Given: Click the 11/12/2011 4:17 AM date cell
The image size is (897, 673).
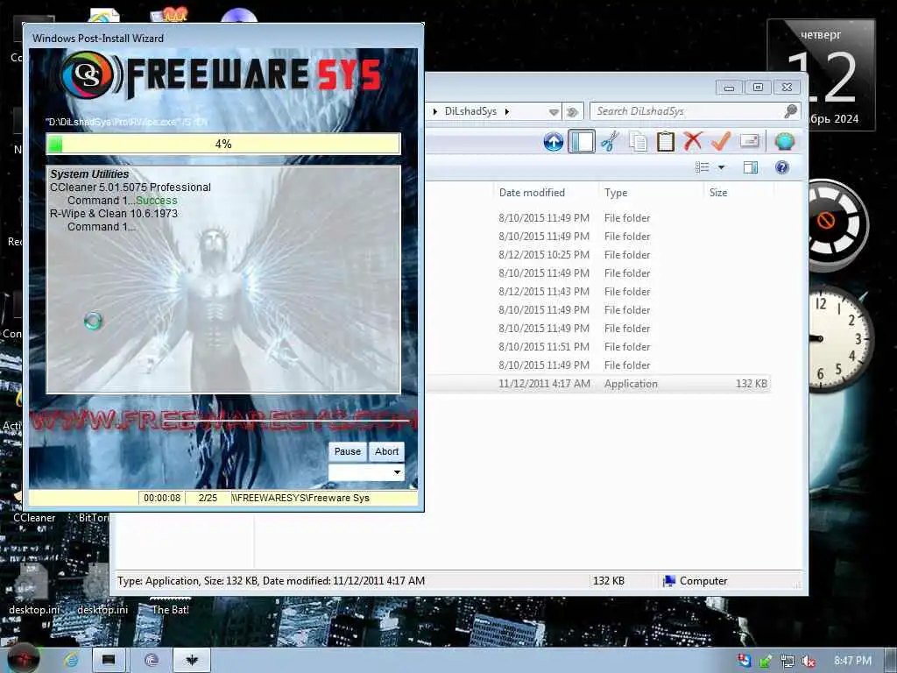Looking at the screenshot, I should (544, 384).
